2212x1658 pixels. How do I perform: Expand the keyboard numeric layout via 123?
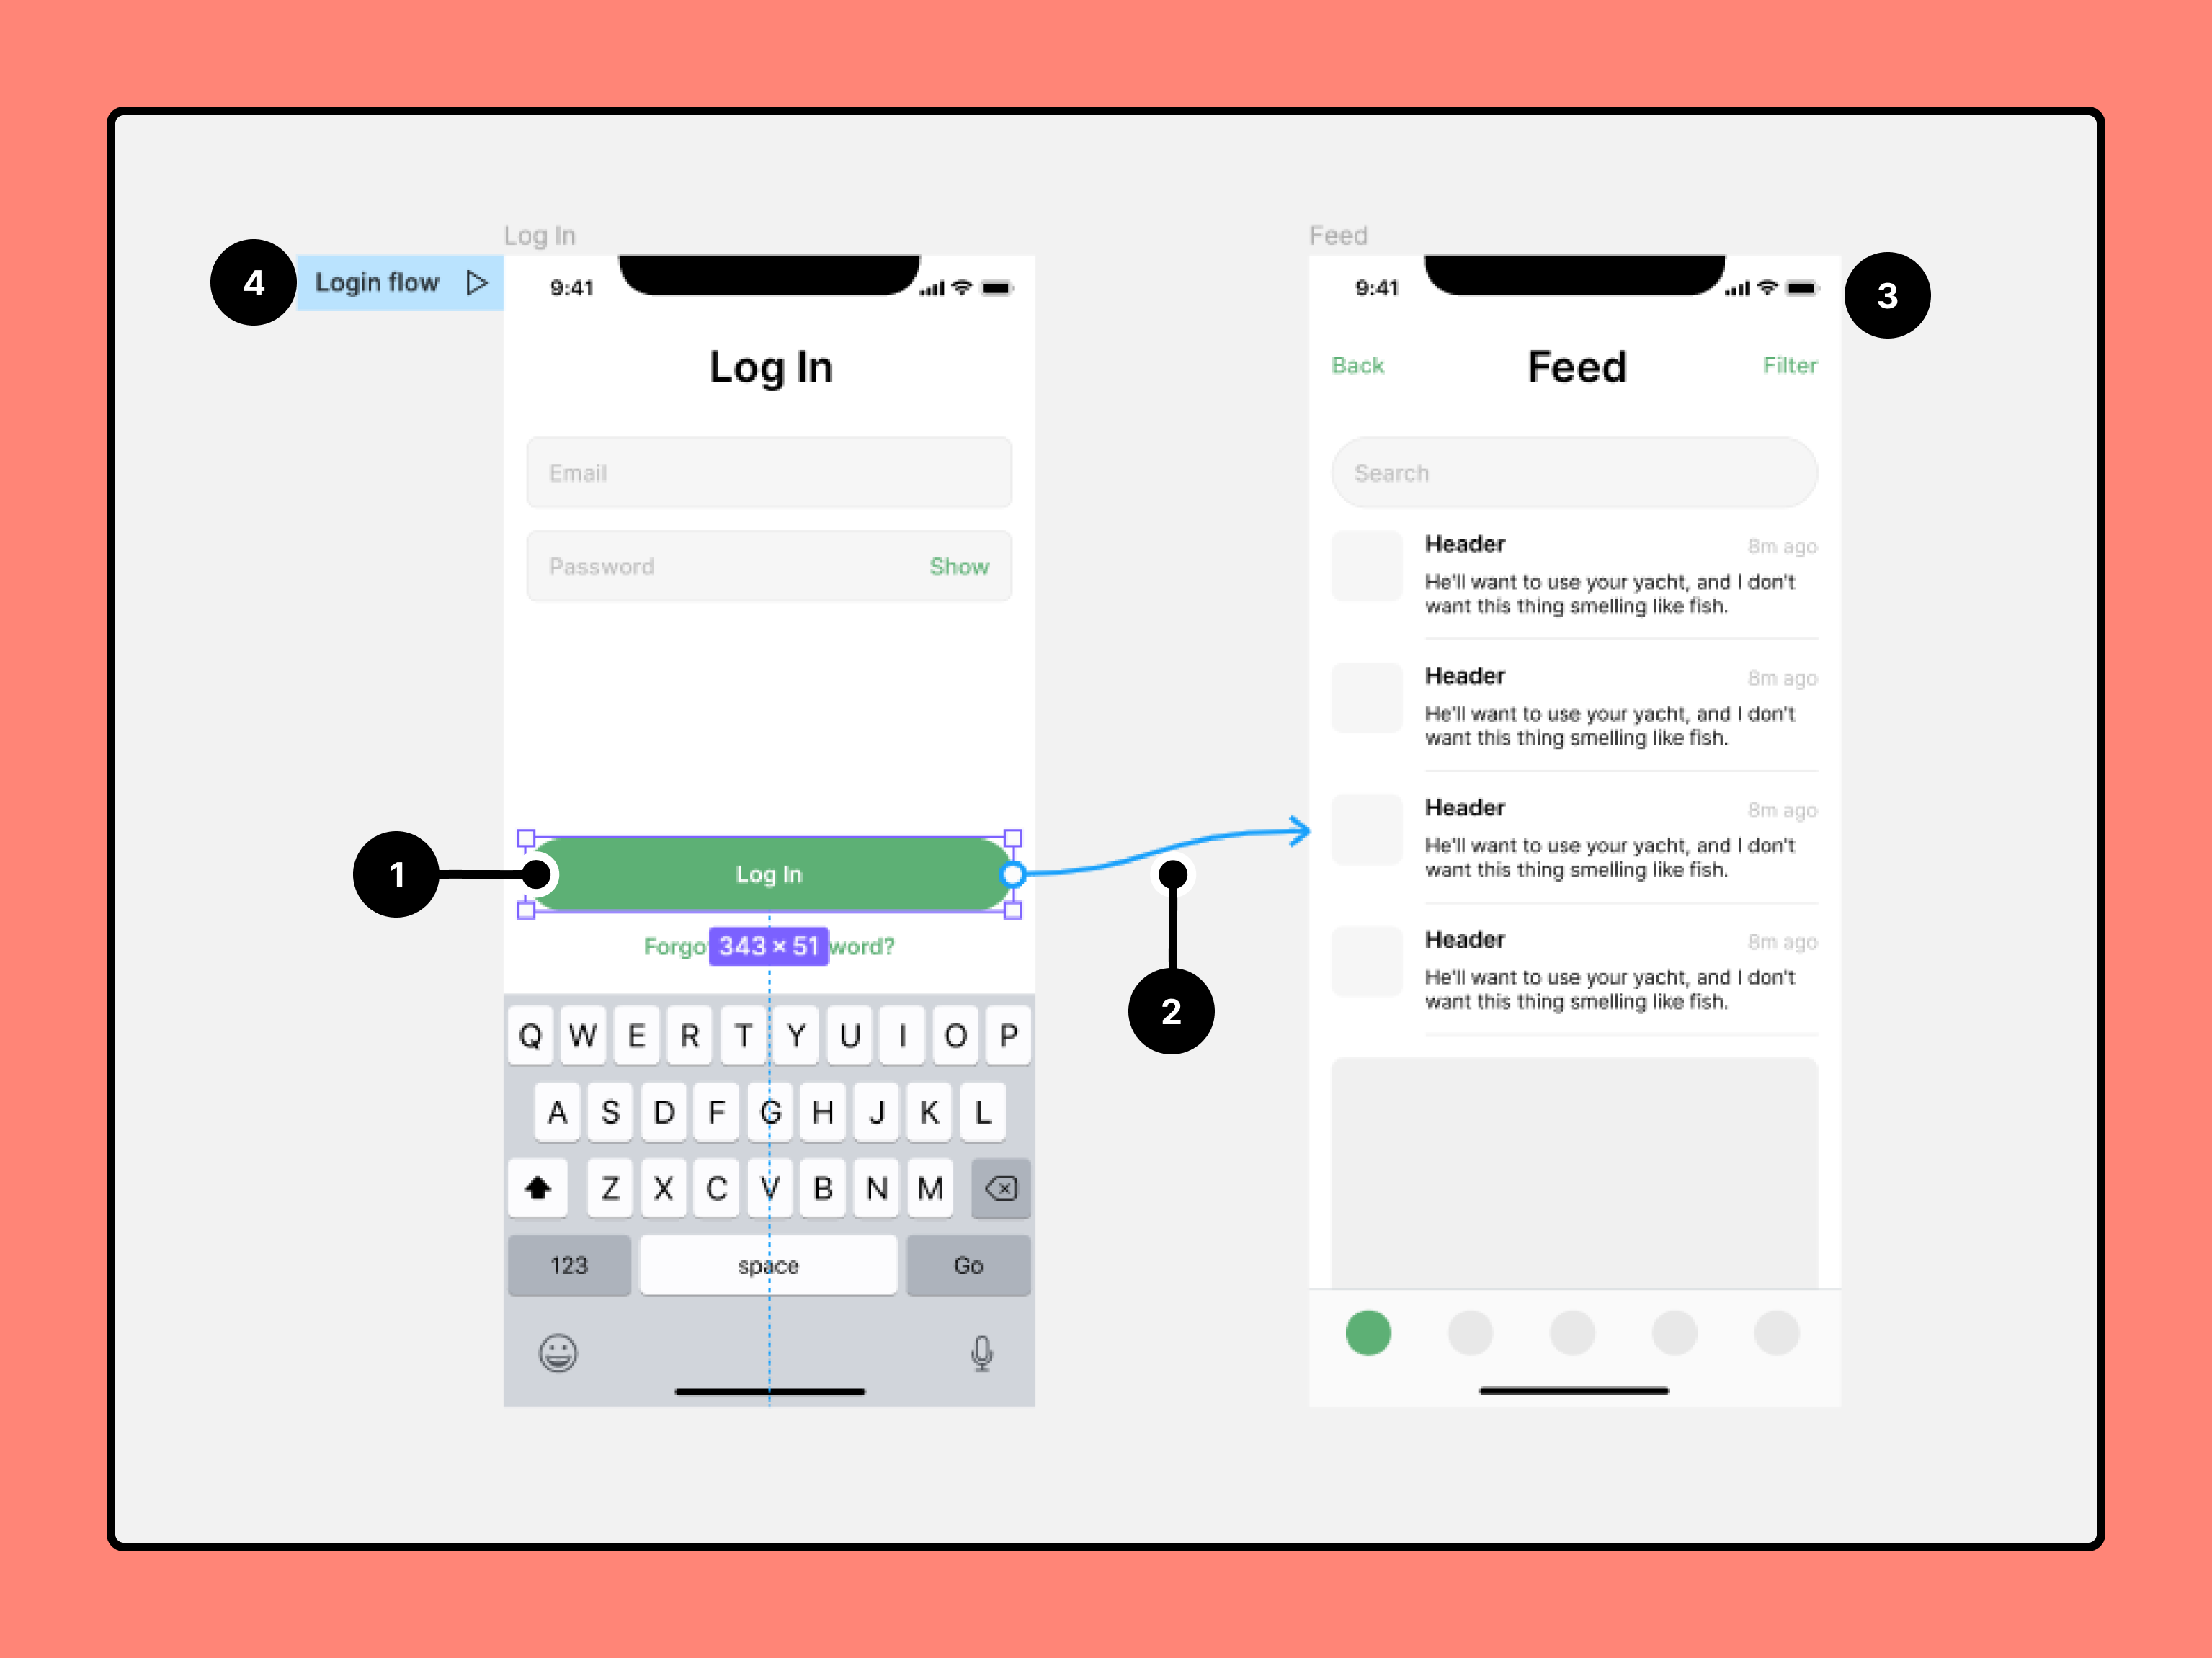click(x=571, y=1265)
